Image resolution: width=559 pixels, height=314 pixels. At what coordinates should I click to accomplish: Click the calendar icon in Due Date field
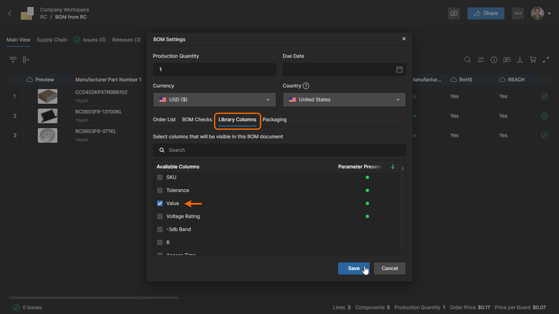point(399,70)
